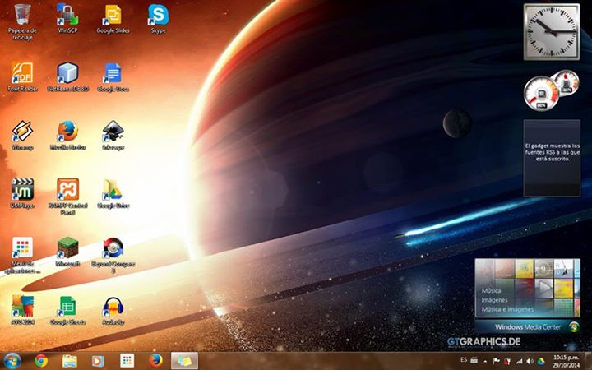This screenshot has height=370, width=592.
Task: Click the Windows Start button
Action: click(12, 360)
